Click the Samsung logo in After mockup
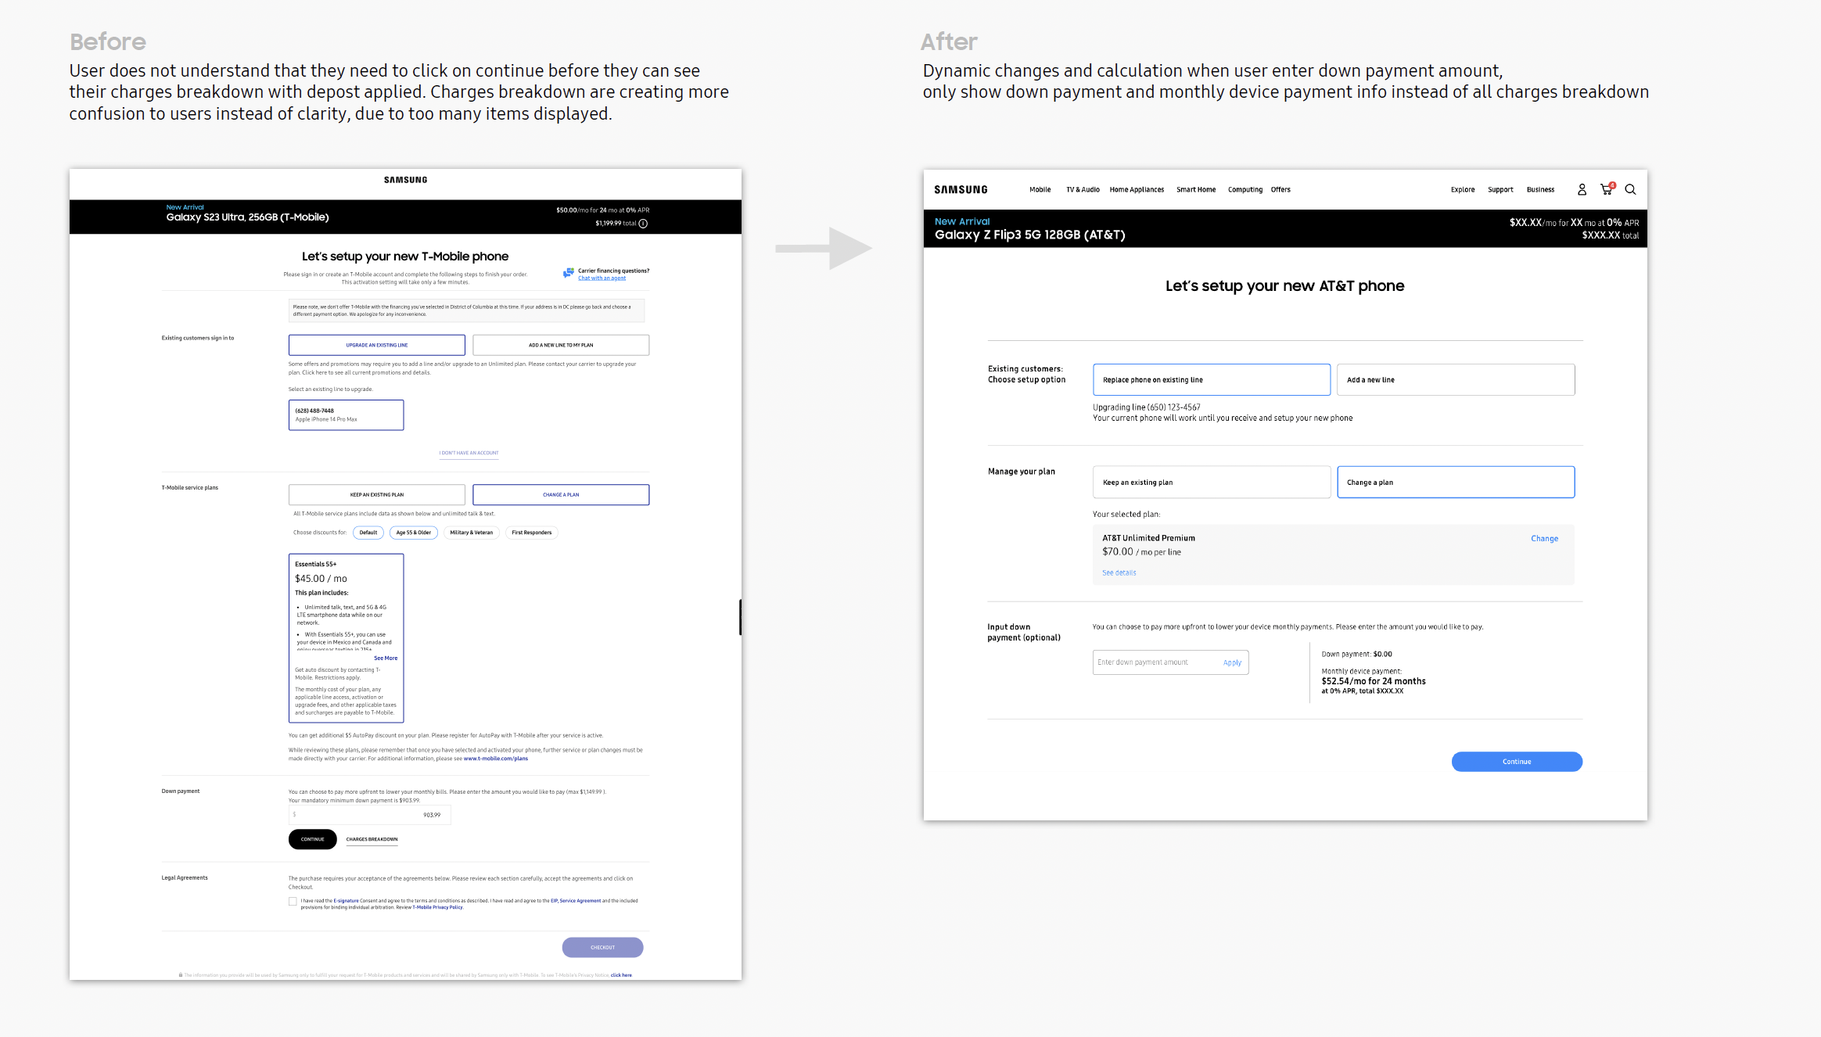 961,190
